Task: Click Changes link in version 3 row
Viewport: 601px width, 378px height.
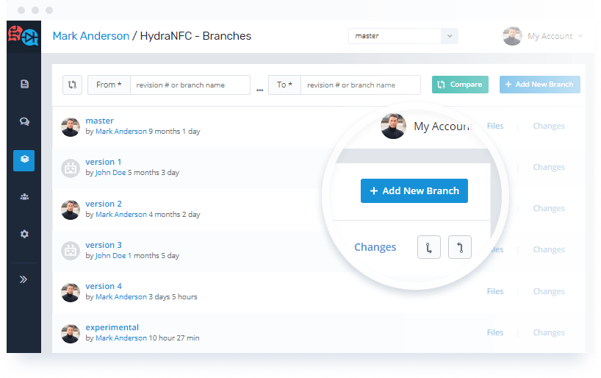Action: 549,249
